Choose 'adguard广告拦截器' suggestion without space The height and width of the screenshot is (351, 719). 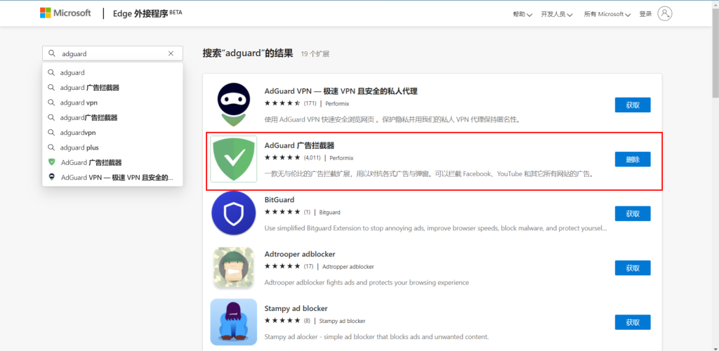coord(112,118)
